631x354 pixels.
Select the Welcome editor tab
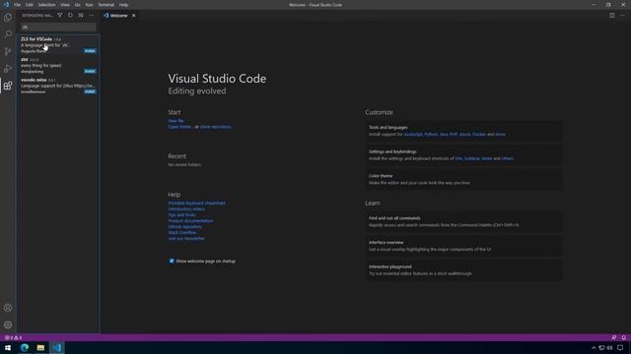click(x=118, y=16)
